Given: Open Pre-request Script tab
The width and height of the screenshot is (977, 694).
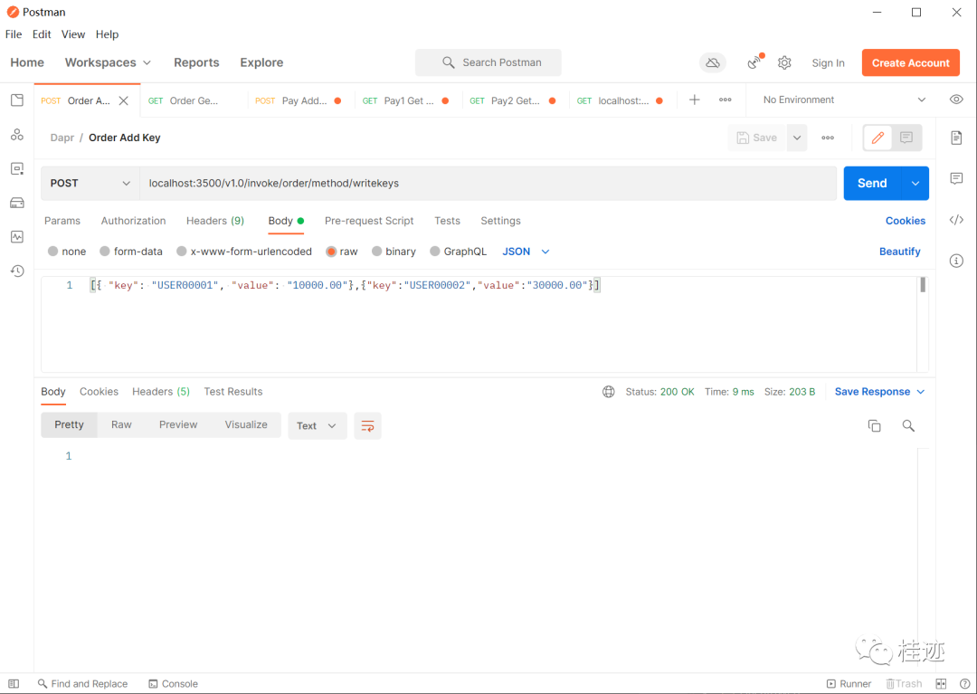Looking at the screenshot, I should pyautogui.click(x=369, y=221).
